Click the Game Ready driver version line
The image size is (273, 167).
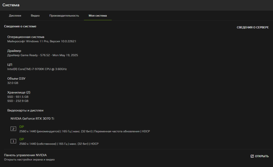43,55
